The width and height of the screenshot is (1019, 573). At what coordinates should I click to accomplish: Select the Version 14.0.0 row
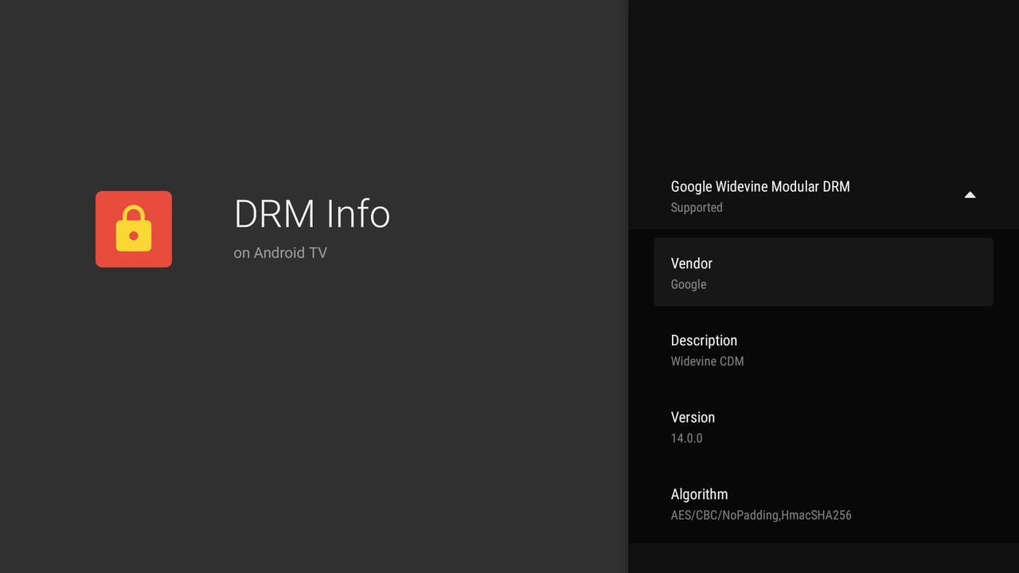click(823, 427)
